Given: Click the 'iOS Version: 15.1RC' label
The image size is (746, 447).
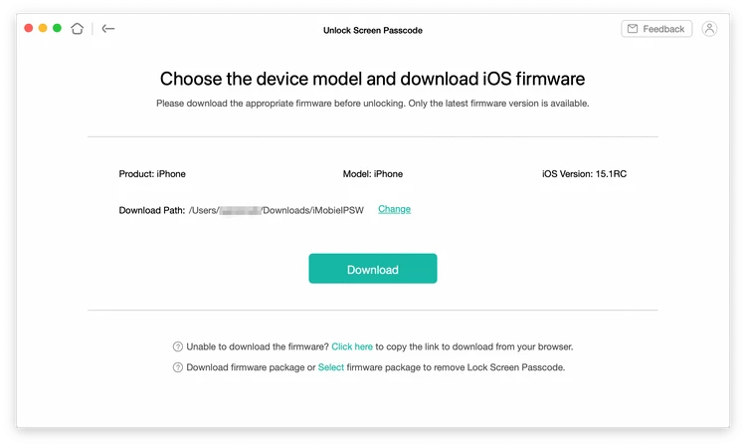Looking at the screenshot, I should point(584,174).
